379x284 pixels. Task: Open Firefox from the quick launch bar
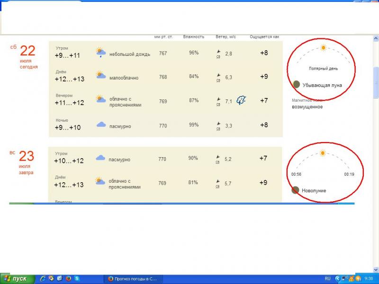tap(68, 279)
